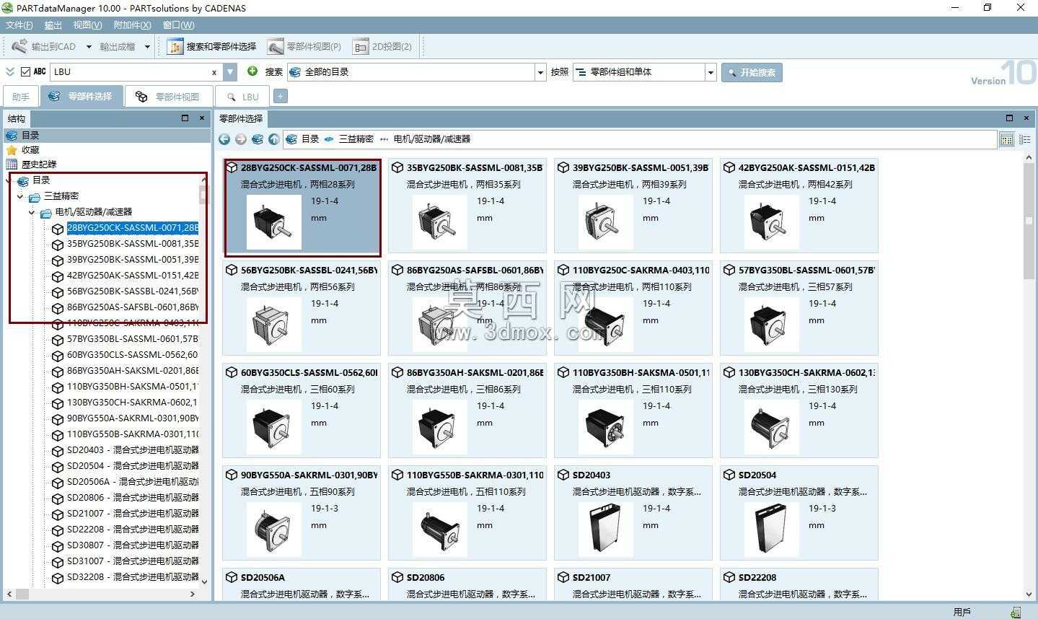The image size is (1038, 619).
Task: Open the SD20403 driver thumbnail
Action: click(606, 530)
